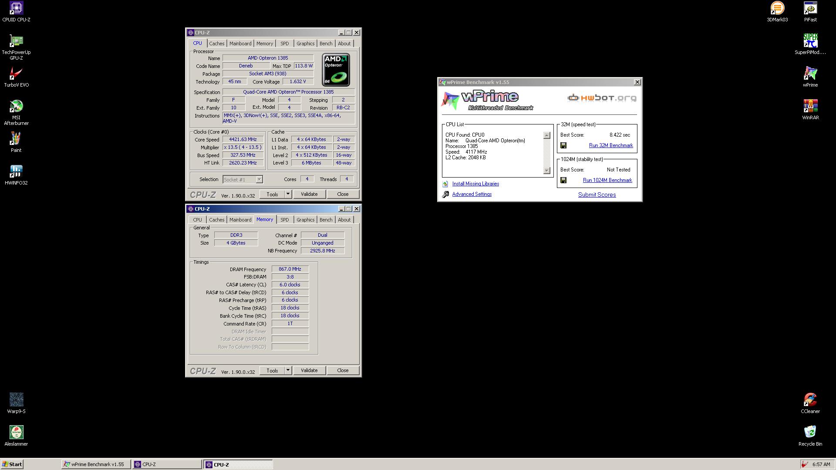Click Tools button in bottom CPU-Z window
The width and height of the screenshot is (836, 470).
point(272,370)
